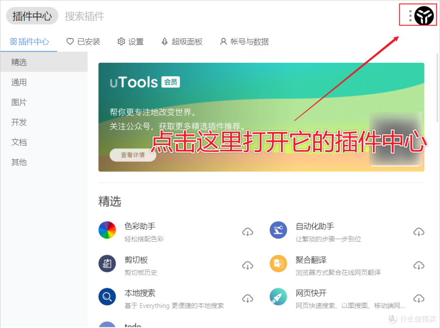The width and height of the screenshot is (440, 328).
Task: Open the uTools logo avatar menu
Action: (424, 15)
